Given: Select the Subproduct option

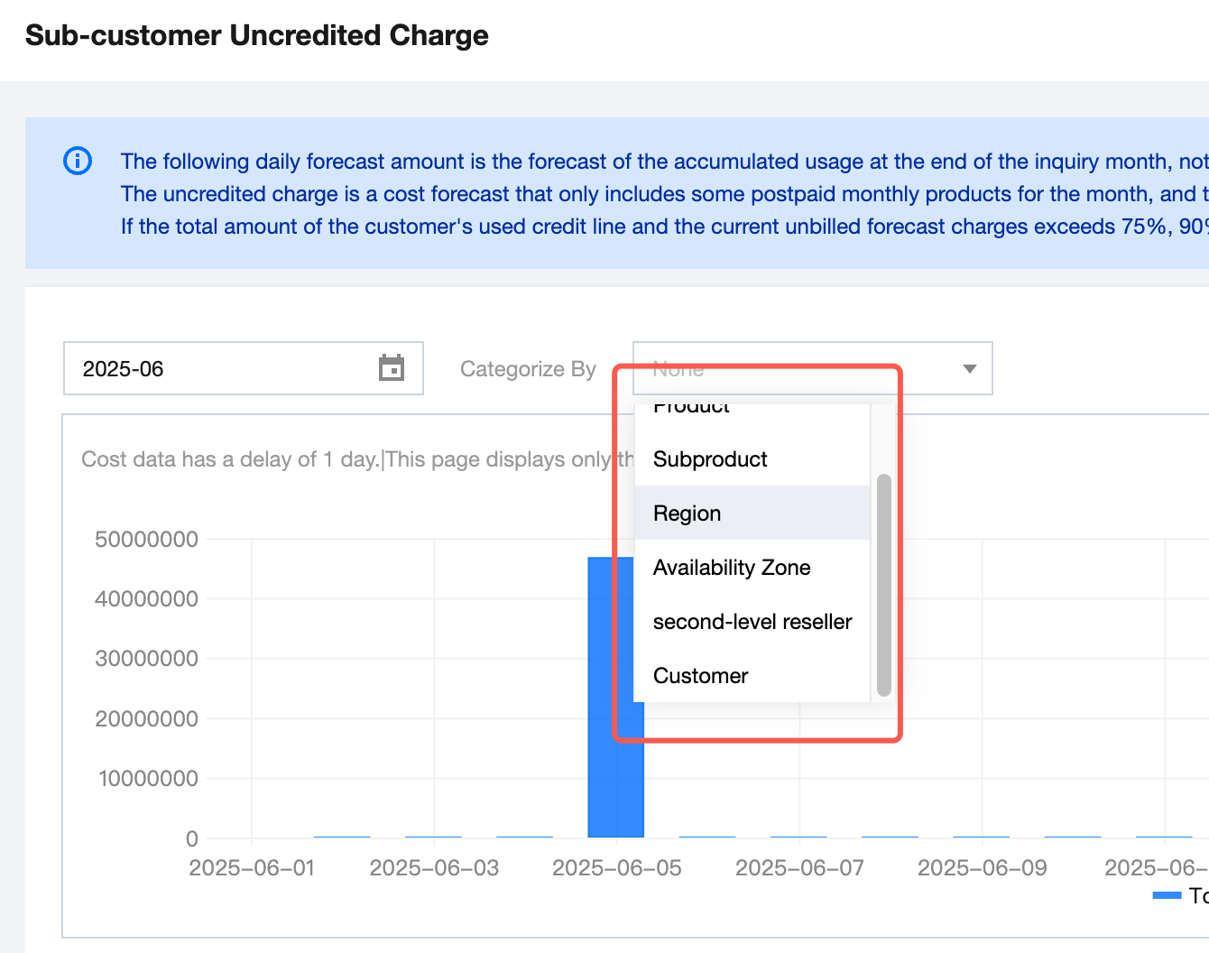Looking at the screenshot, I should [x=710, y=459].
